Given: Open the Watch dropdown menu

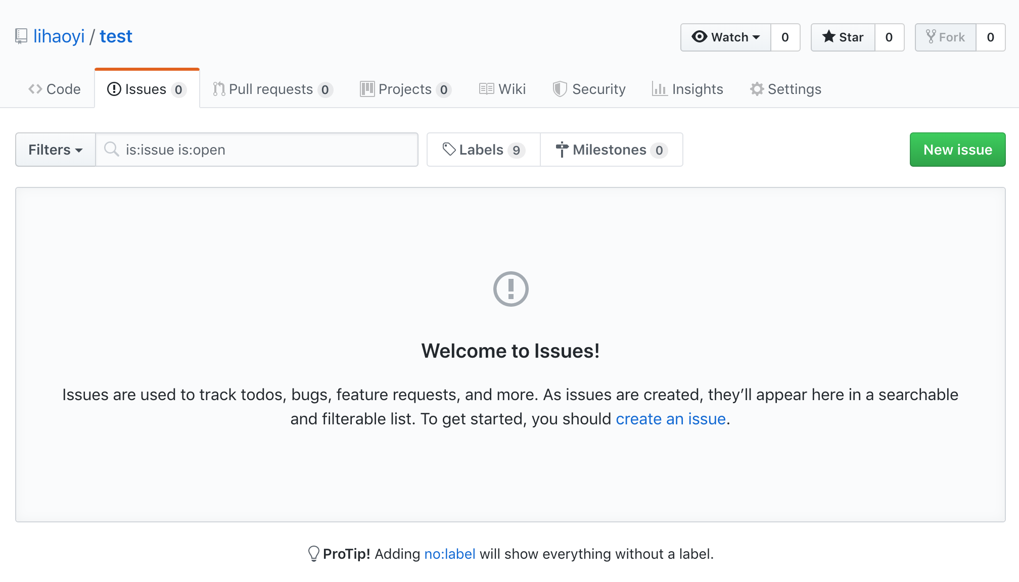Looking at the screenshot, I should pyautogui.click(x=725, y=37).
